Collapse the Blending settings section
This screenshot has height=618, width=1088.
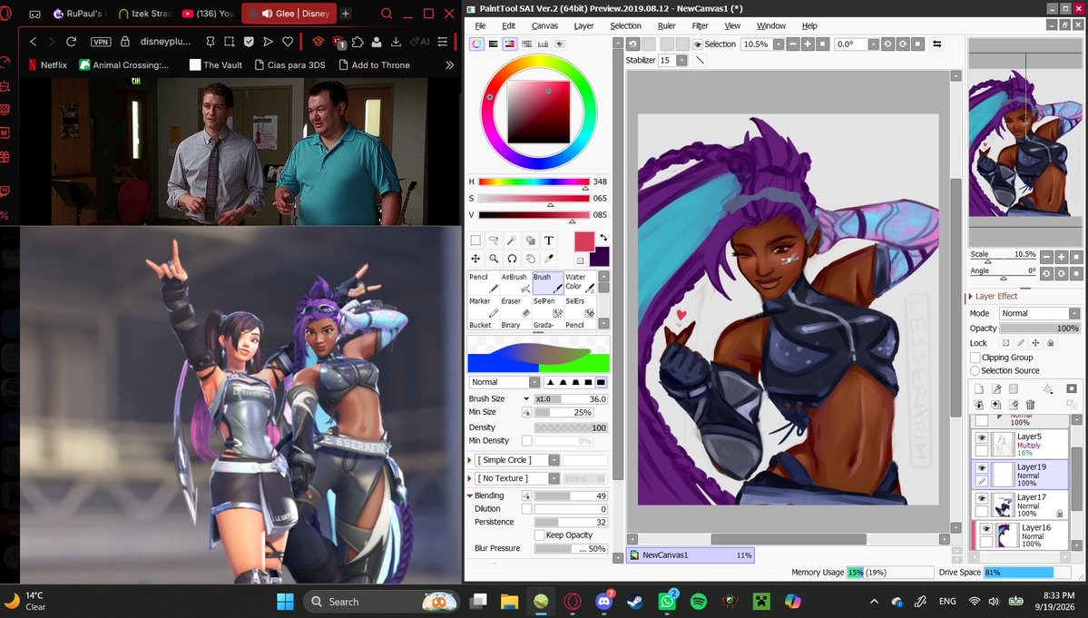pos(470,495)
